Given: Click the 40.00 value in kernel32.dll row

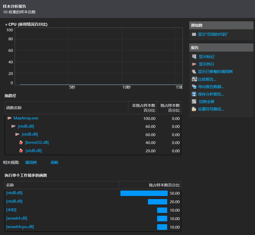Looking at the screenshot, I should (x=150, y=143).
